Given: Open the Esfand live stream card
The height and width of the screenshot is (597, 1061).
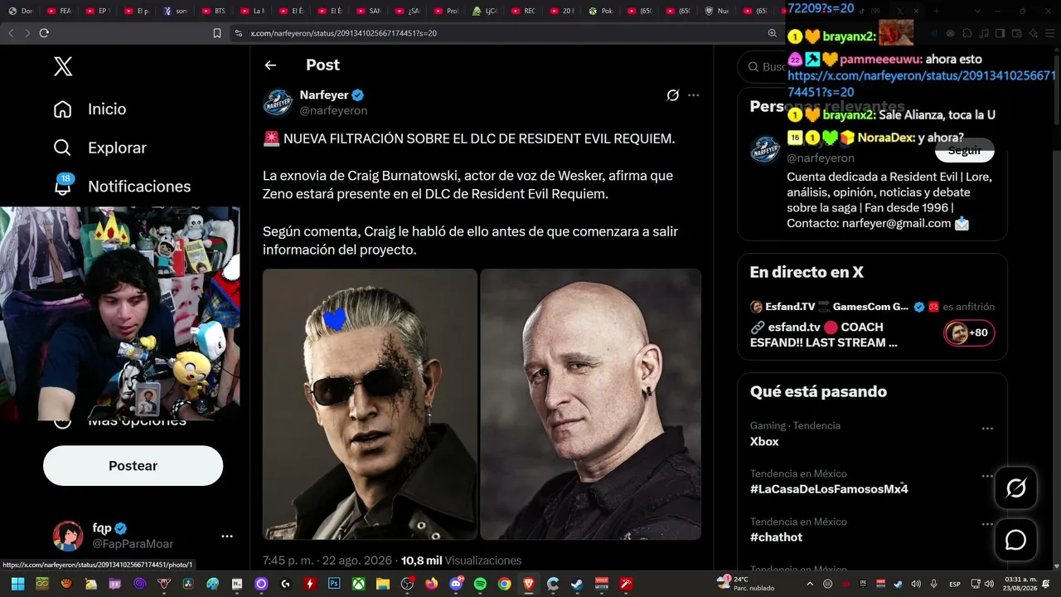Looking at the screenshot, I should coord(872,324).
